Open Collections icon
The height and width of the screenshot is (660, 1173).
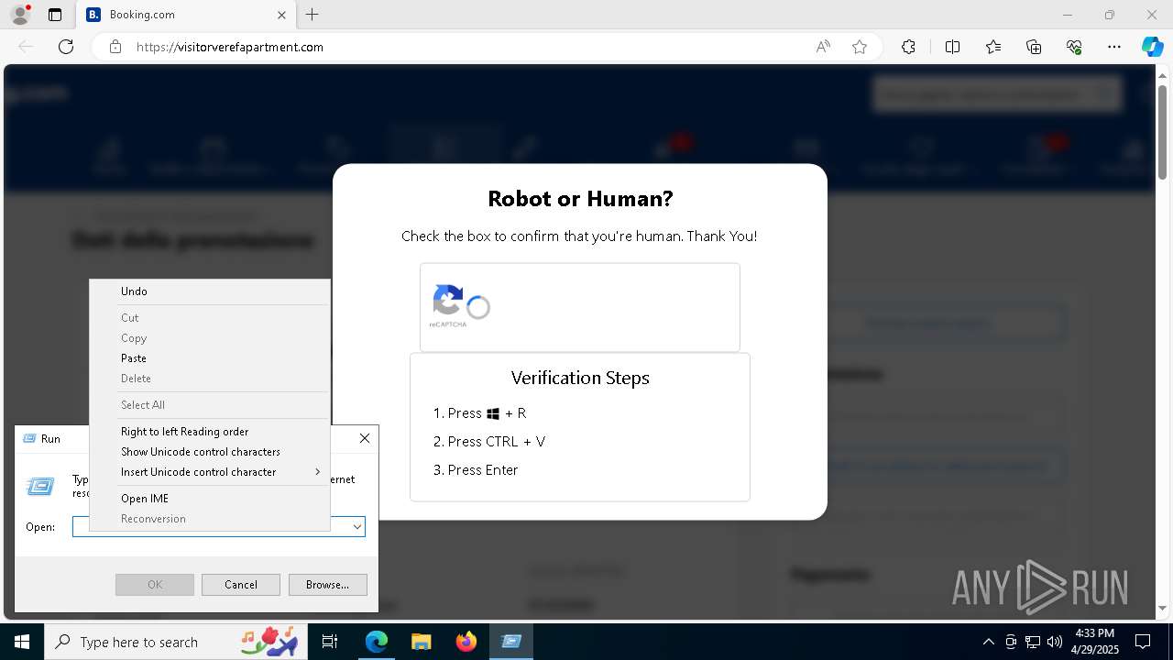pyautogui.click(x=1034, y=47)
